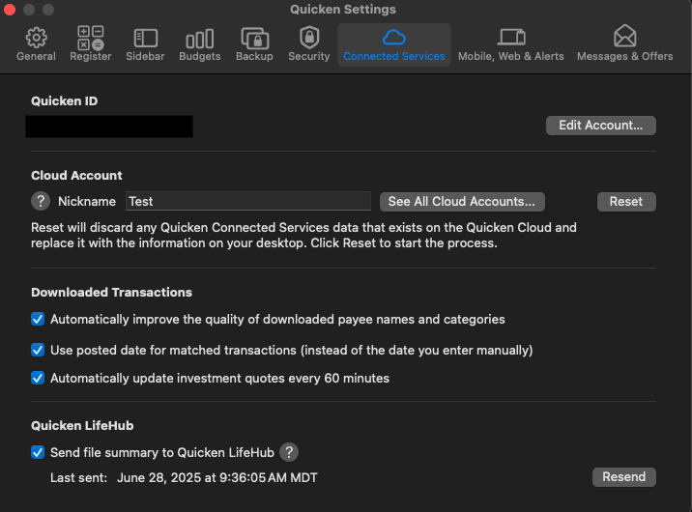Close the Quicken Settings window
This screenshot has height=512, width=692.
(x=10, y=10)
